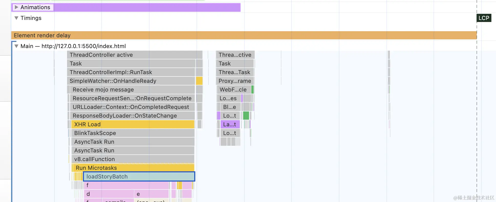Select Main track title with index.html URL
Screen dimensions: 496x202
(x=73, y=46)
